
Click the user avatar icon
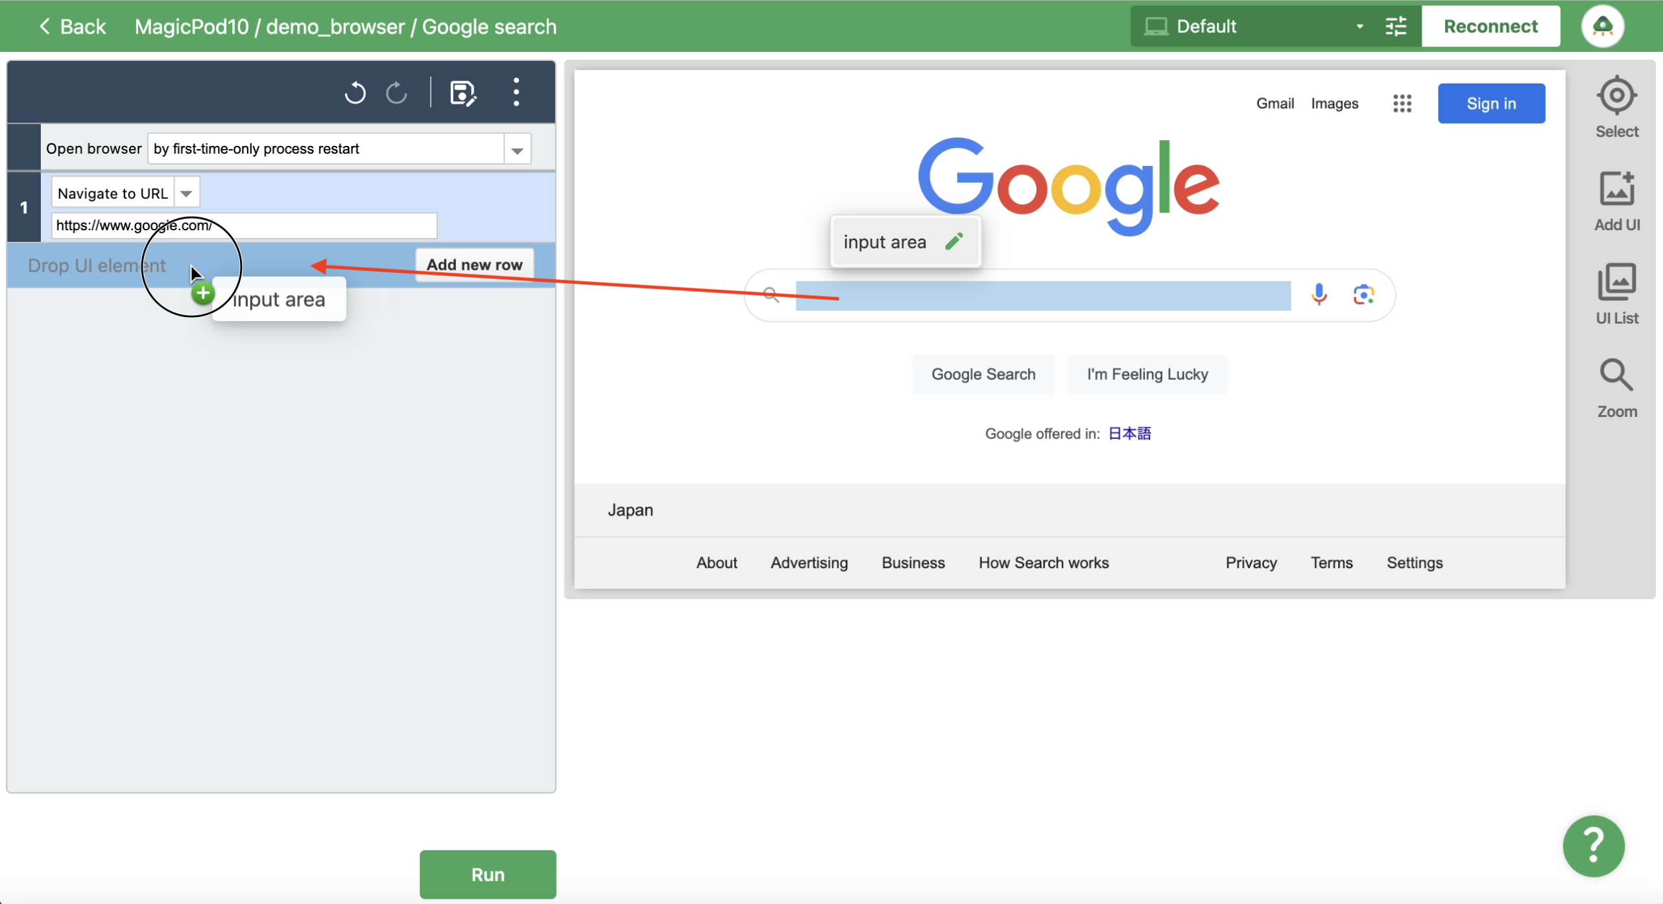(x=1603, y=27)
